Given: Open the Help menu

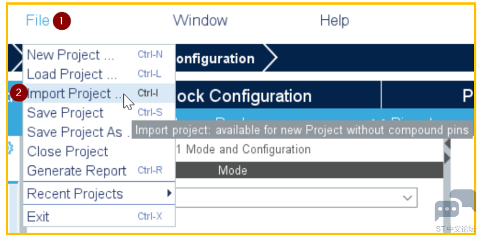Looking at the screenshot, I should tap(334, 21).
